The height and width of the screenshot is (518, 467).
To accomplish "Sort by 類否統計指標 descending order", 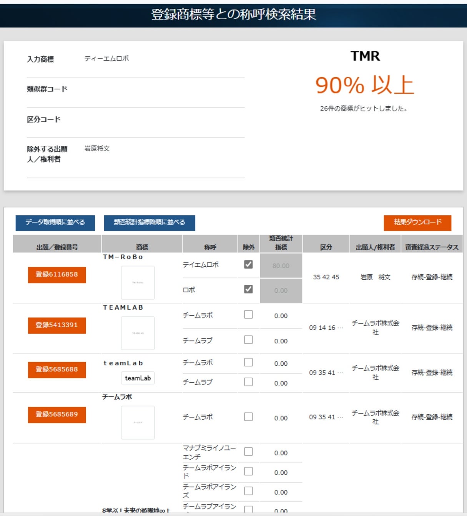I will pyautogui.click(x=150, y=223).
